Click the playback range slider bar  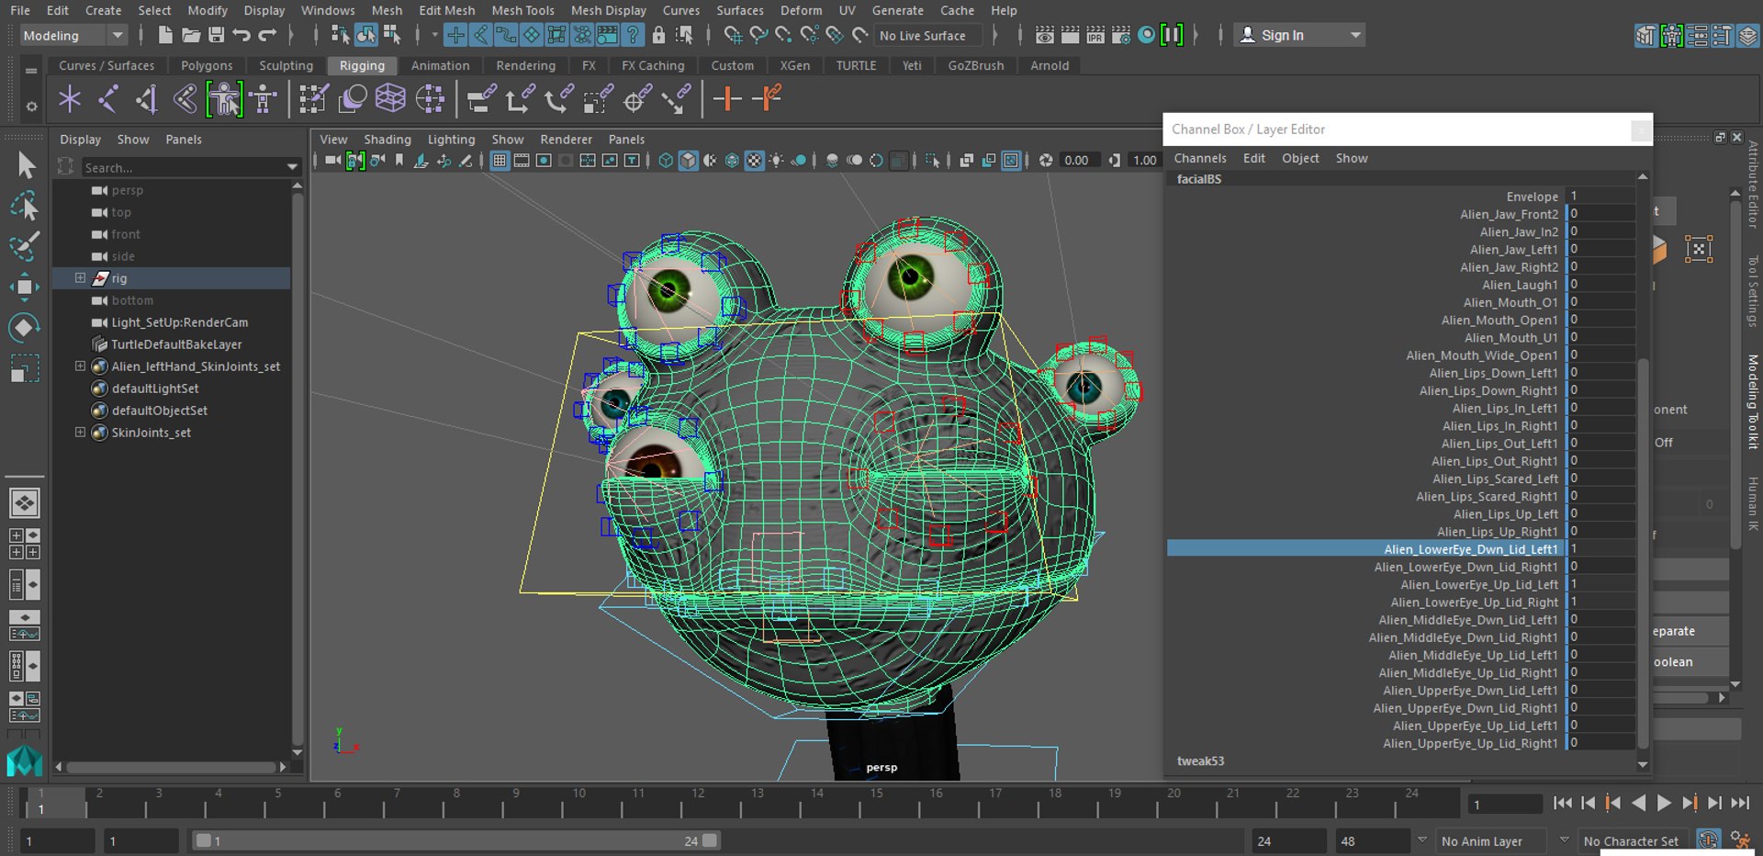(457, 840)
